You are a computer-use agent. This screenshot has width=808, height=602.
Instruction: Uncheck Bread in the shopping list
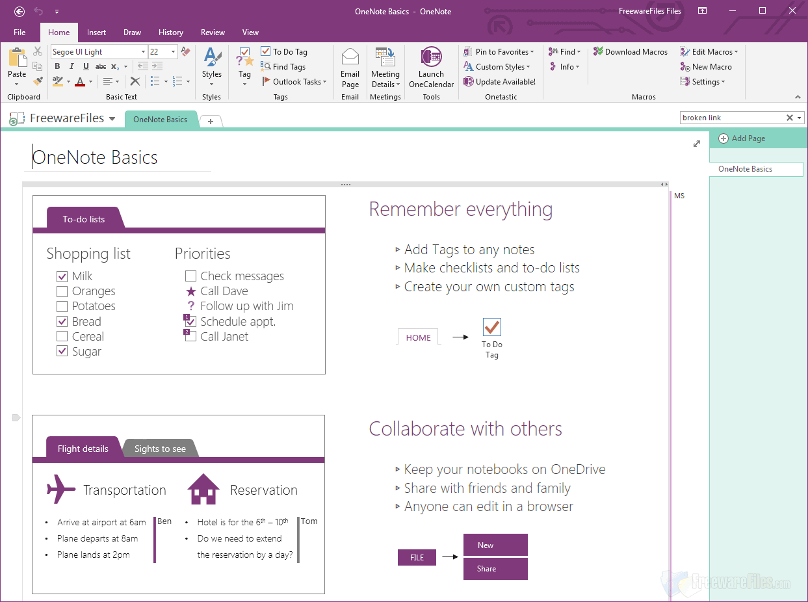(x=62, y=321)
